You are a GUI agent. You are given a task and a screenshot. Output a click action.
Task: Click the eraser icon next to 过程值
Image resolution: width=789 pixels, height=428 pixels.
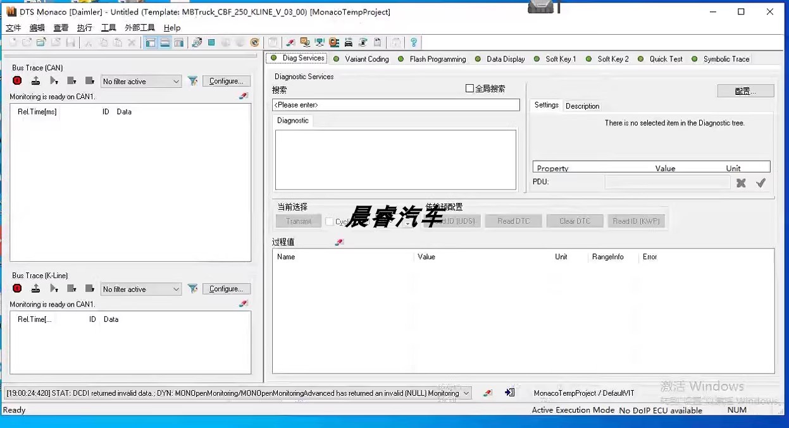[339, 242]
